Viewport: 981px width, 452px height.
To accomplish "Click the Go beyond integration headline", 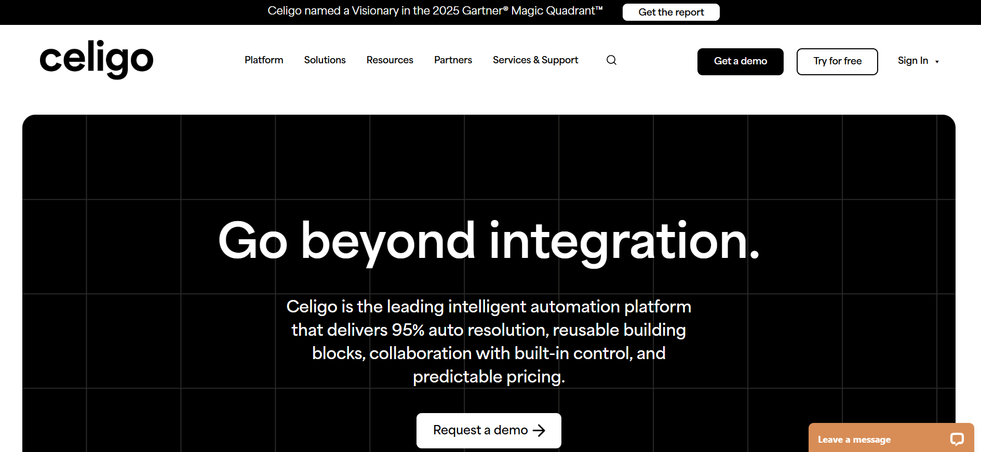I will click(489, 241).
